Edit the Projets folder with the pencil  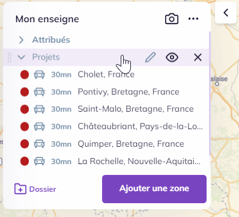click(x=150, y=58)
